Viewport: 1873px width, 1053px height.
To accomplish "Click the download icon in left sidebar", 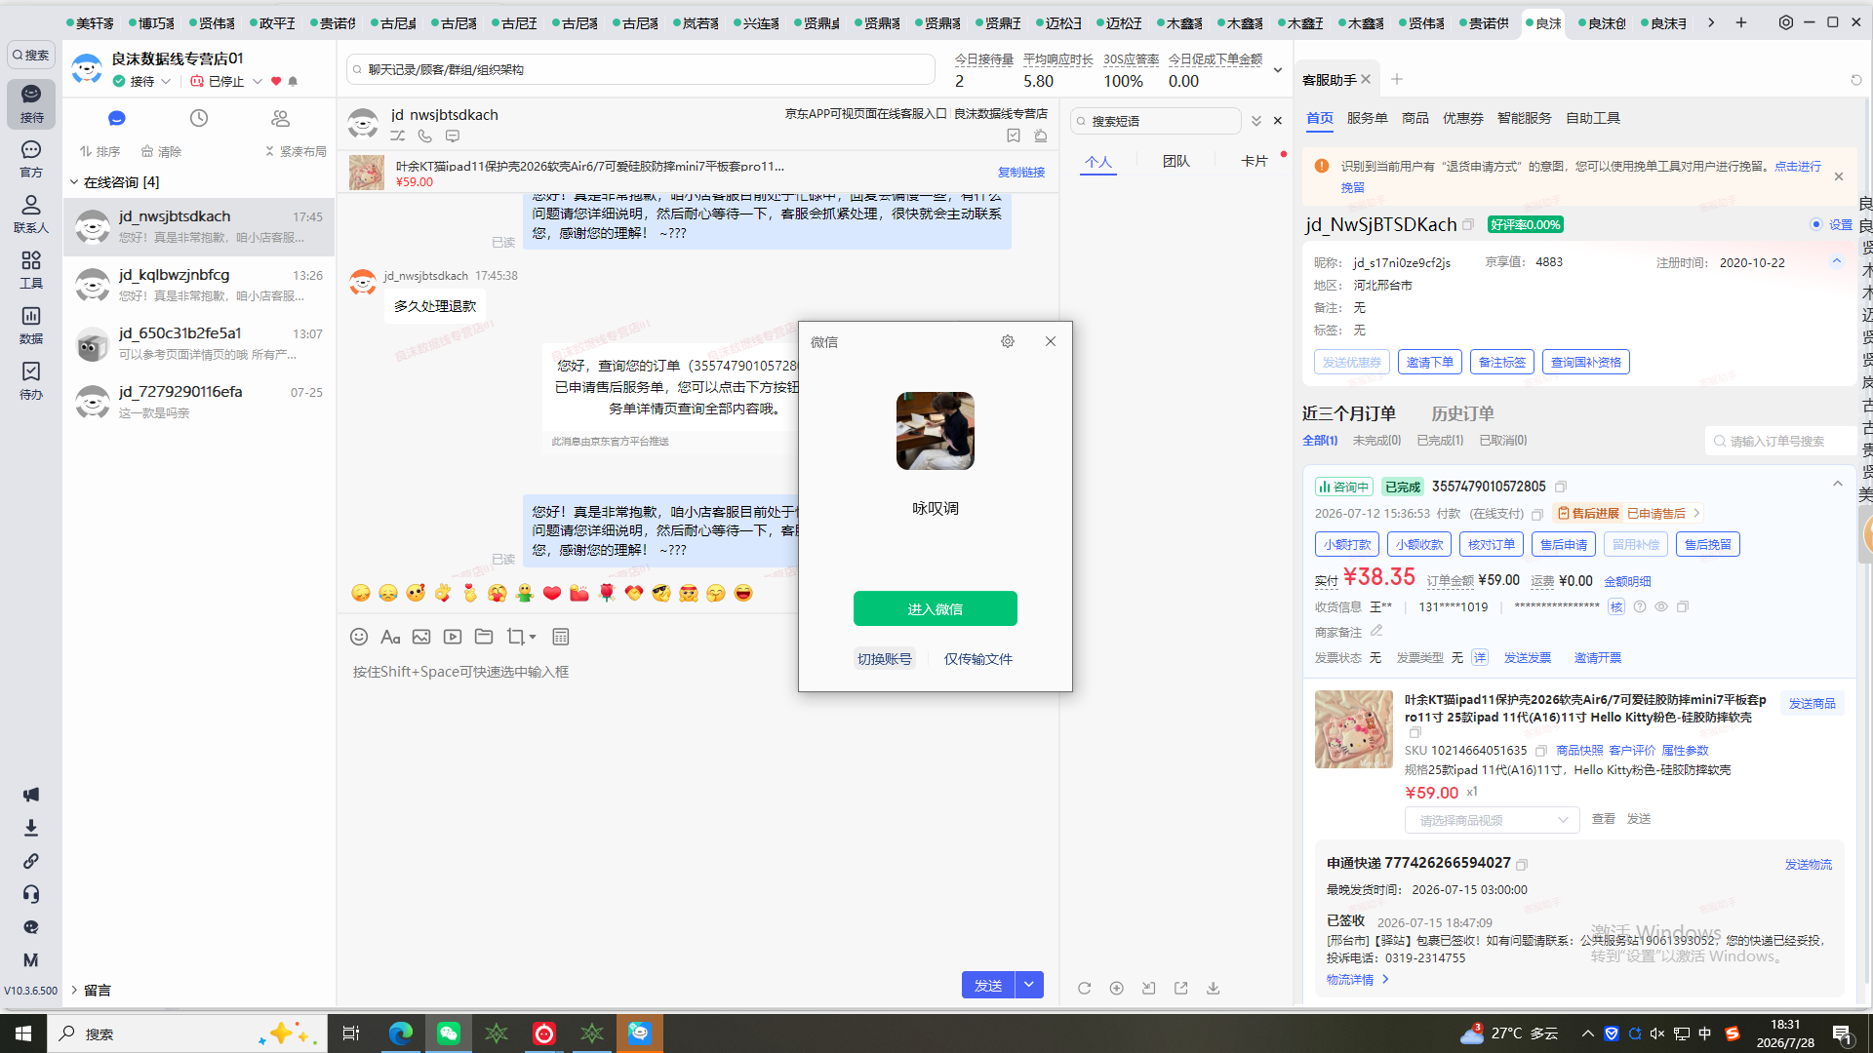I will point(31,828).
